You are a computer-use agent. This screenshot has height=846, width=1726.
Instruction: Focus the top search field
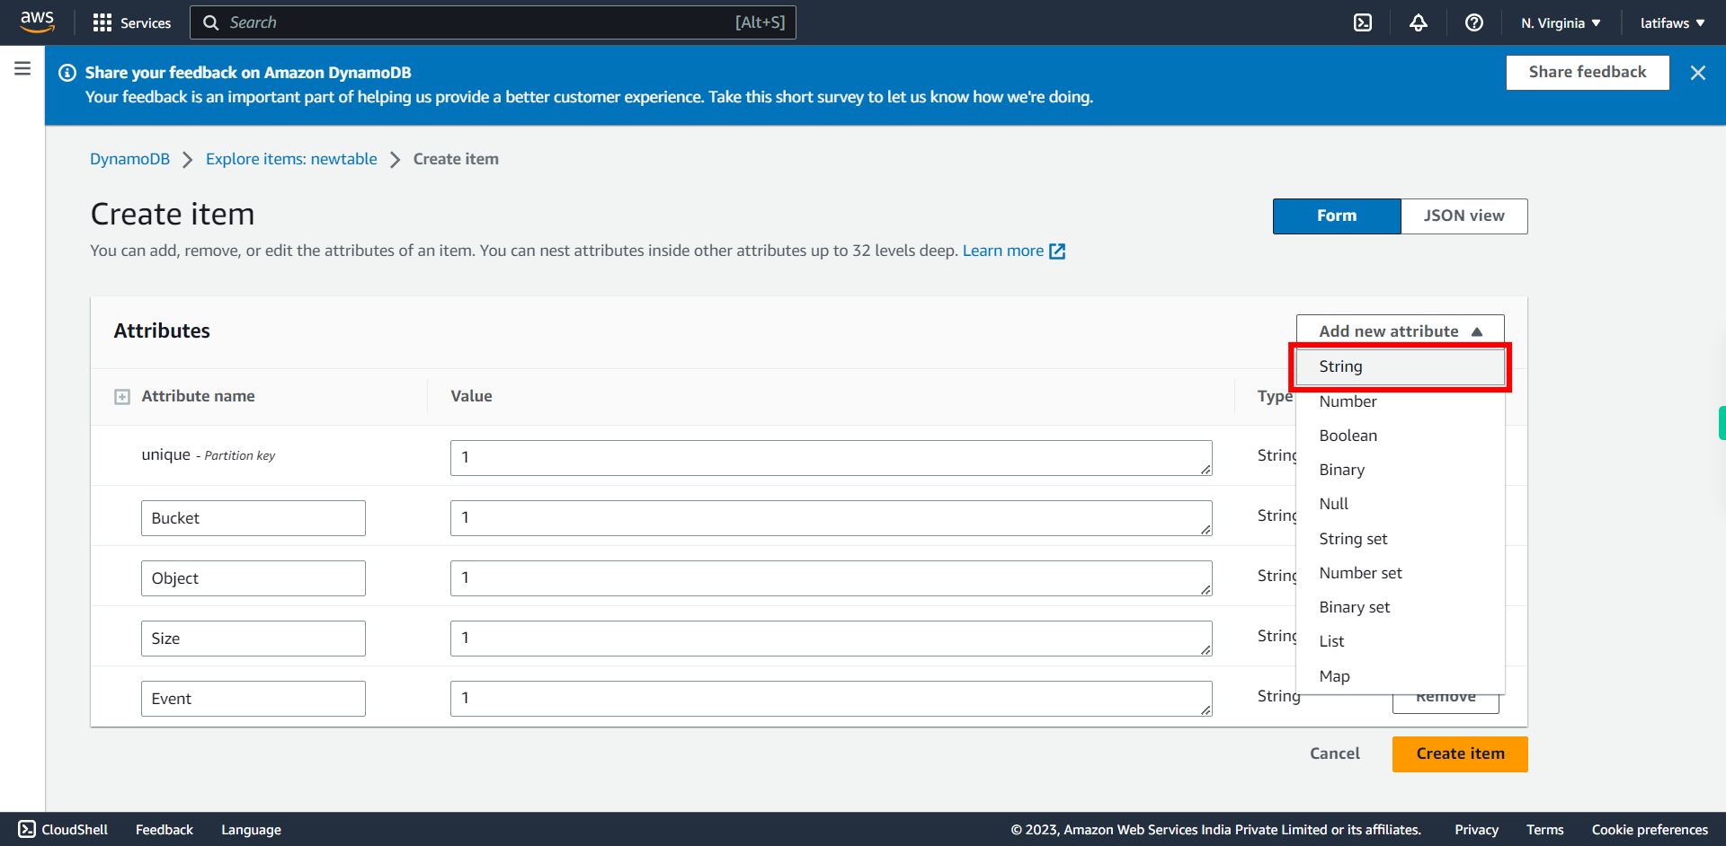point(493,22)
